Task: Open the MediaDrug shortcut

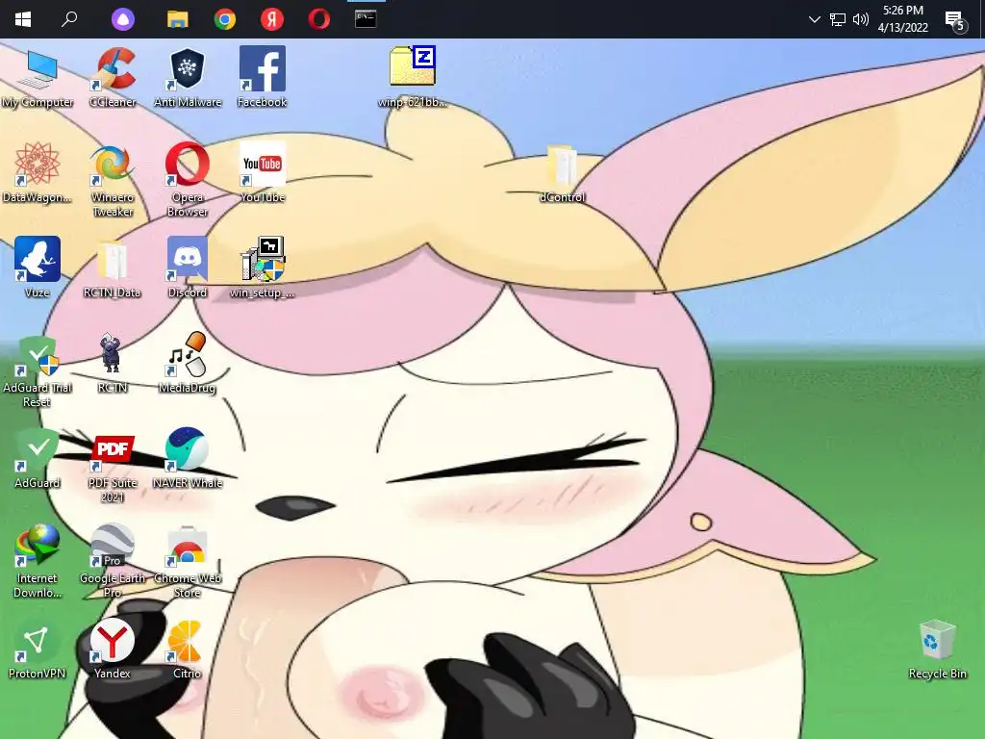Action: (188, 363)
